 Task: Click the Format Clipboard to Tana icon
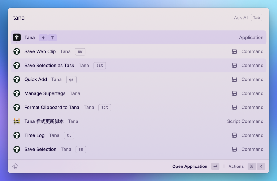(x=17, y=107)
